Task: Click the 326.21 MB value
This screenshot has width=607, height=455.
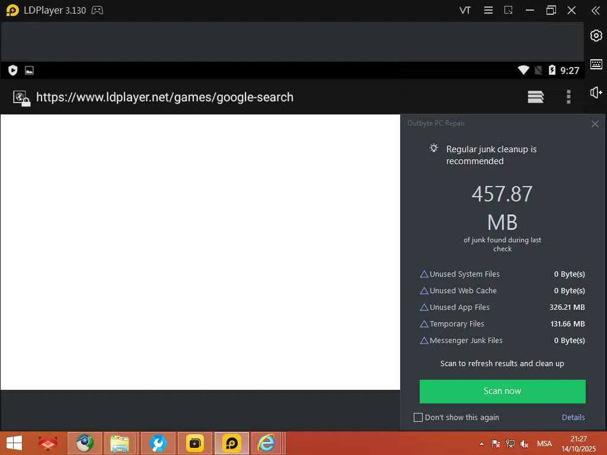Action: coord(567,307)
